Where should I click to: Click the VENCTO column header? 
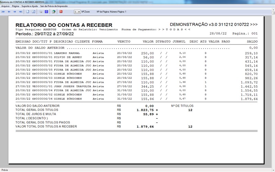[124, 42]
